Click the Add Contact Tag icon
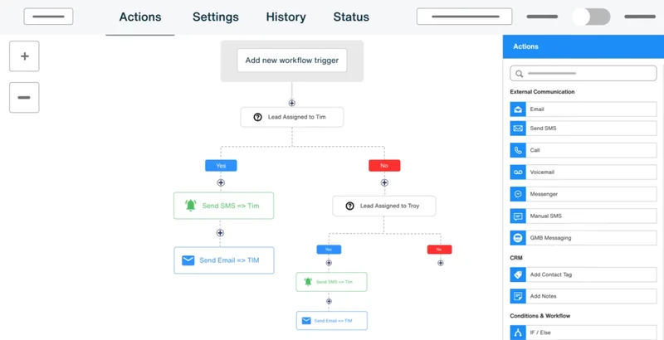Viewport: 664px width, 340px height. click(x=518, y=274)
